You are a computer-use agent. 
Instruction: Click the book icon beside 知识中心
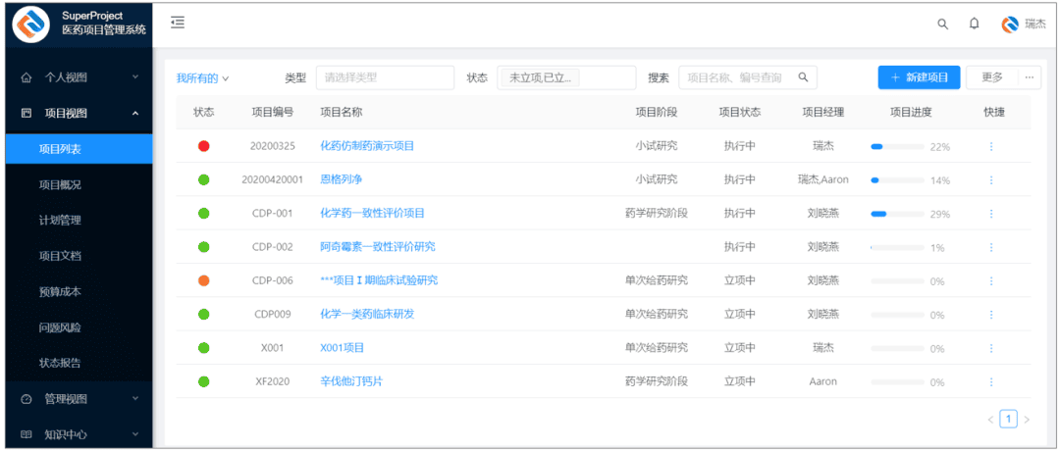(x=26, y=434)
